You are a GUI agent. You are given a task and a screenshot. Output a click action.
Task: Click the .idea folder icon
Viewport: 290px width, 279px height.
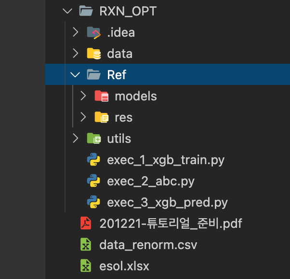[x=94, y=33]
